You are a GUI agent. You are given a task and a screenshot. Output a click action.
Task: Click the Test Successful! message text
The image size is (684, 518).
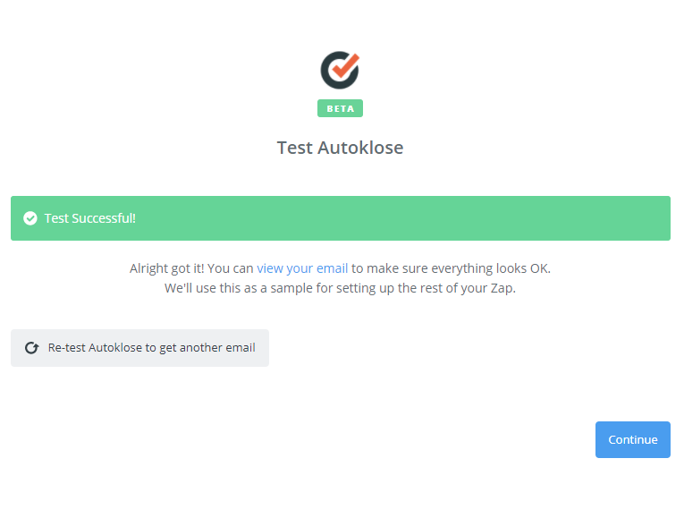(90, 218)
